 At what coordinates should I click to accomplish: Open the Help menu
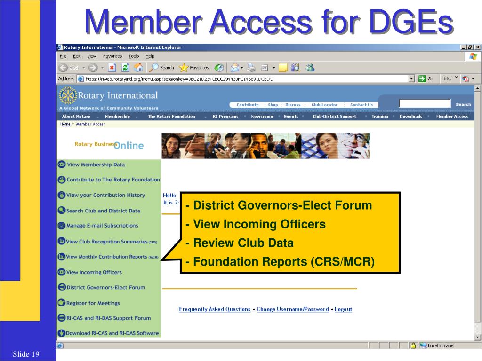click(150, 56)
